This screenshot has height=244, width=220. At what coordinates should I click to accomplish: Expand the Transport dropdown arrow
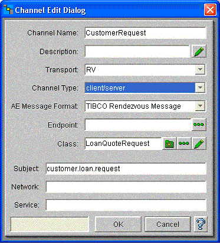point(200,70)
